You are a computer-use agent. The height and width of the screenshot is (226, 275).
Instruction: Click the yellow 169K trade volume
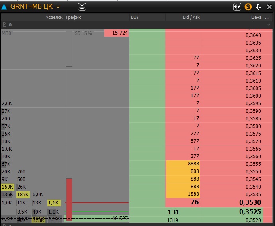pyautogui.click(x=8, y=187)
